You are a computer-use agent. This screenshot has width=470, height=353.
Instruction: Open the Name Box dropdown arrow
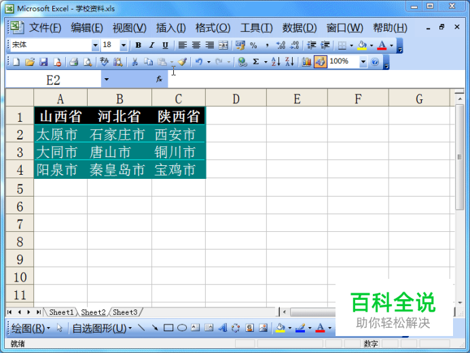coord(107,80)
